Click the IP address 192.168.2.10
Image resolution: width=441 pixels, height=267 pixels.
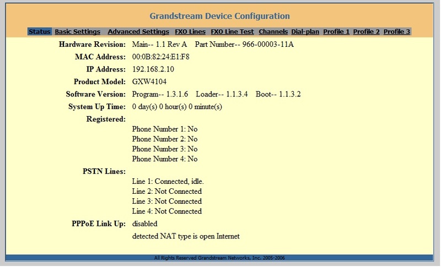pos(153,69)
